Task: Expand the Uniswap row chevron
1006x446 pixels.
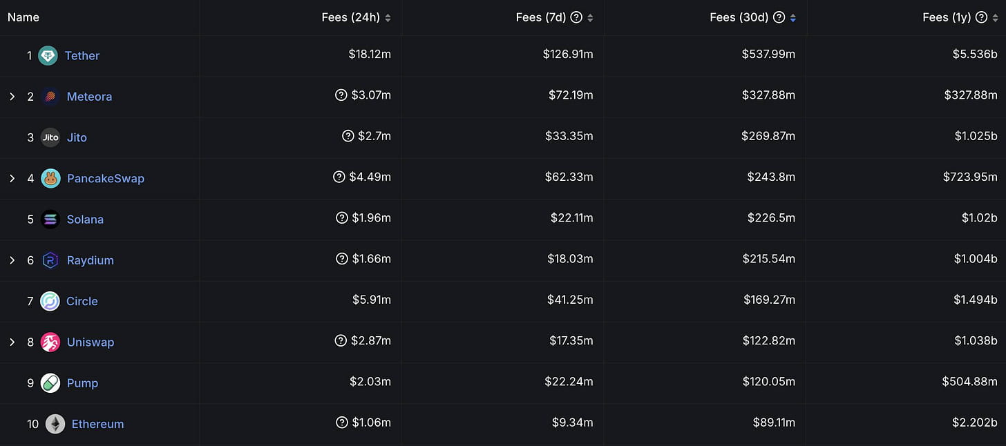Action: 12,342
